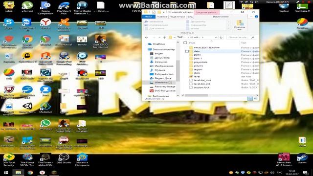Click the Start button on the taskbar
Image resolution: width=313 pixels, height=176 pixels.
pos(6,173)
